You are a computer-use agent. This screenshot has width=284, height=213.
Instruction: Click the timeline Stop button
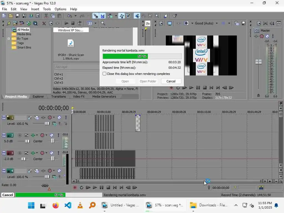tap(108, 188)
